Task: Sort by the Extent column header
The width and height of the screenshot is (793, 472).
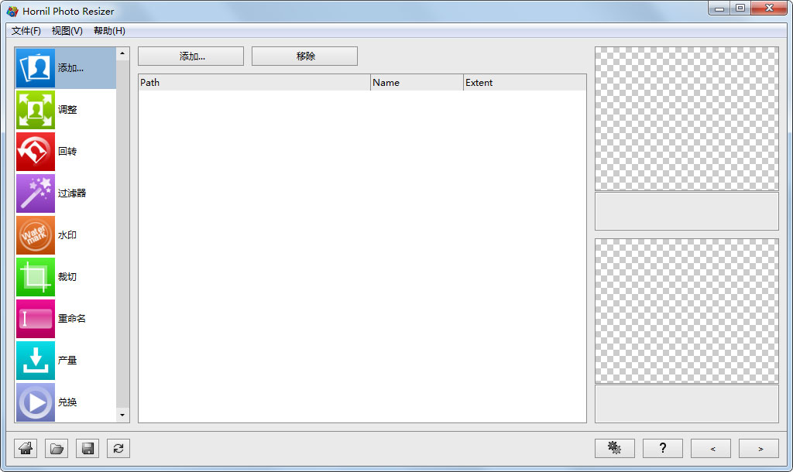Action: coord(525,82)
